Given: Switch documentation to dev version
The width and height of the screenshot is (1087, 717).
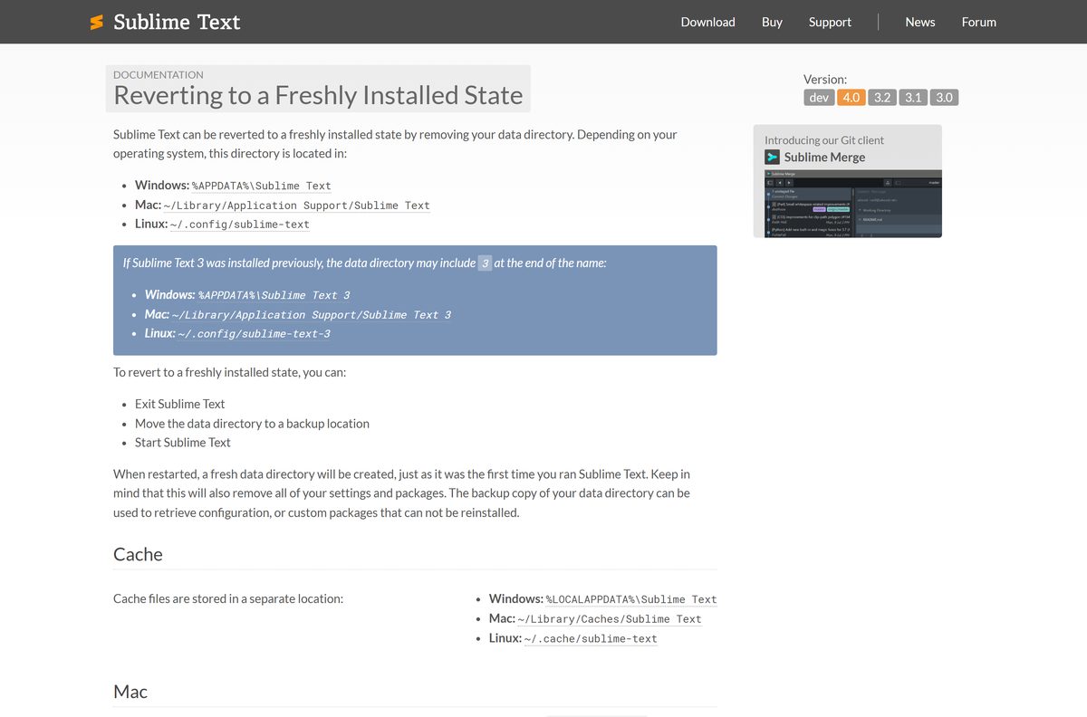Looking at the screenshot, I should click(x=819, y=97).
